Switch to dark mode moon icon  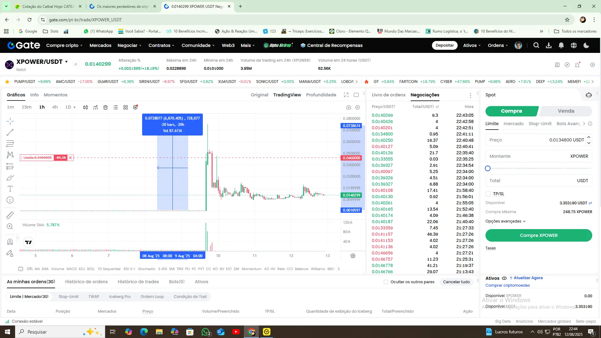[586, 45]
